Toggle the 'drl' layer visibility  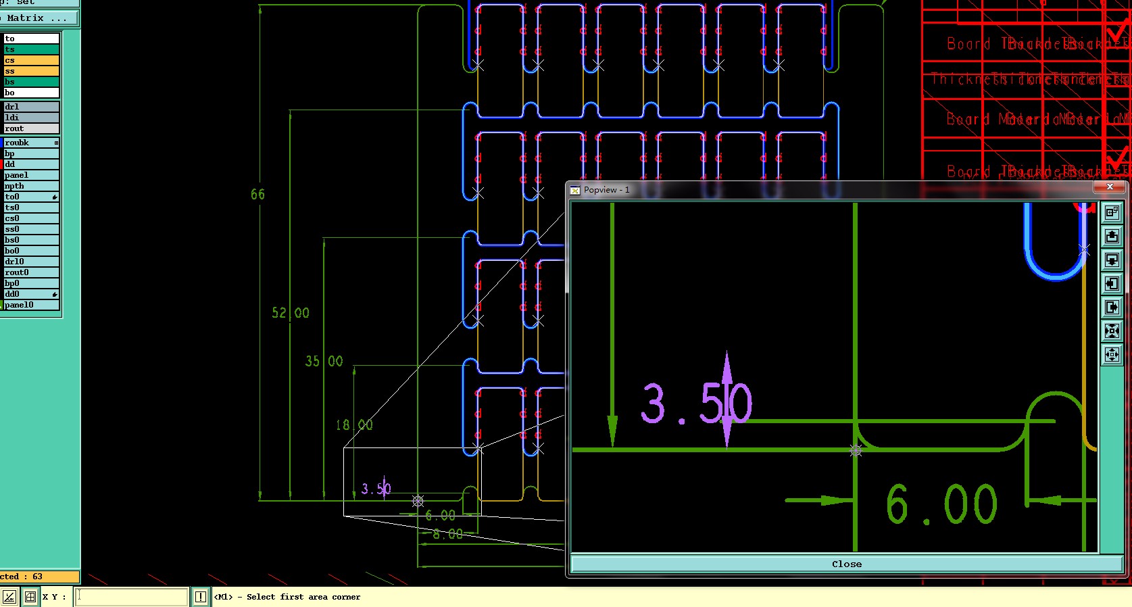[x=31, y=107]
